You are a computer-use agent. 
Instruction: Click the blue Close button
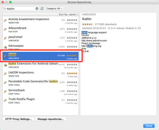point(149,126)
